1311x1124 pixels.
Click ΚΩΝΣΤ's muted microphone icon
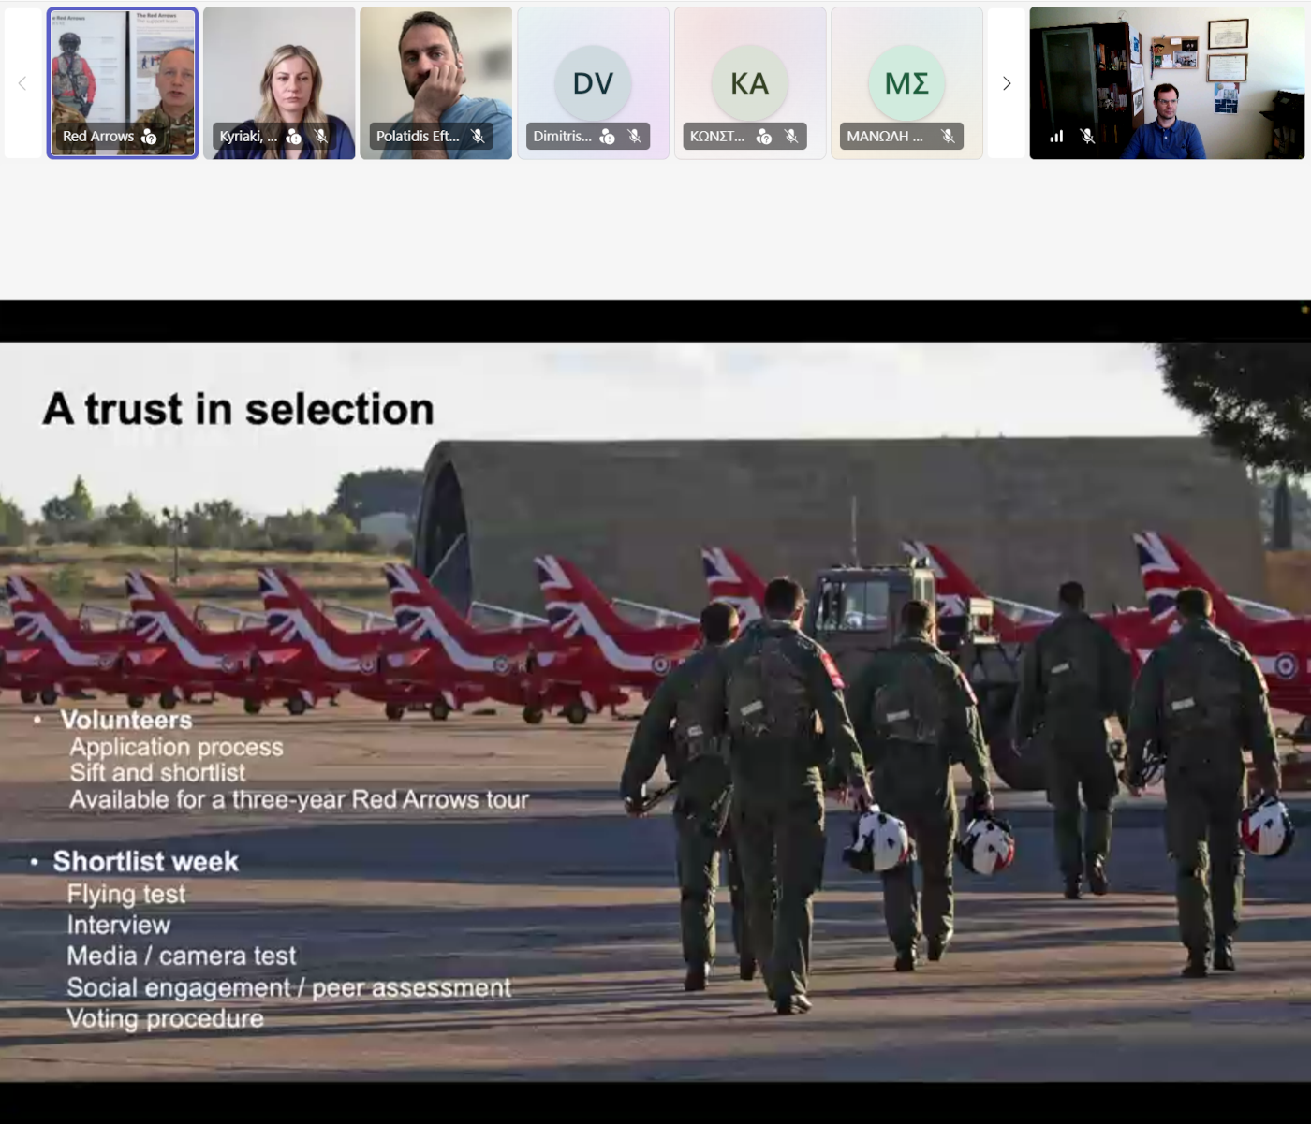tap(792, 137)
